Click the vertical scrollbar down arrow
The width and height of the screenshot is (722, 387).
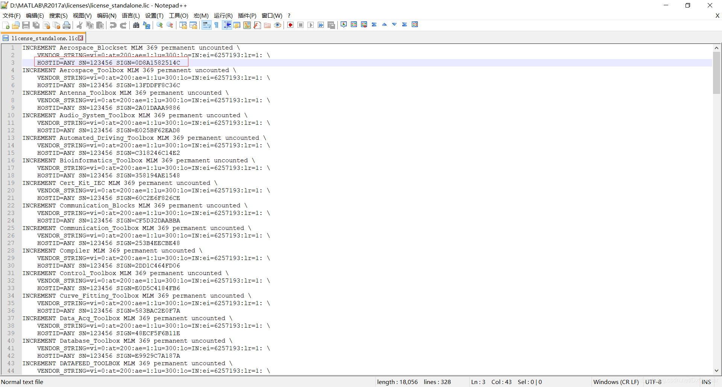tap(716, 370)
